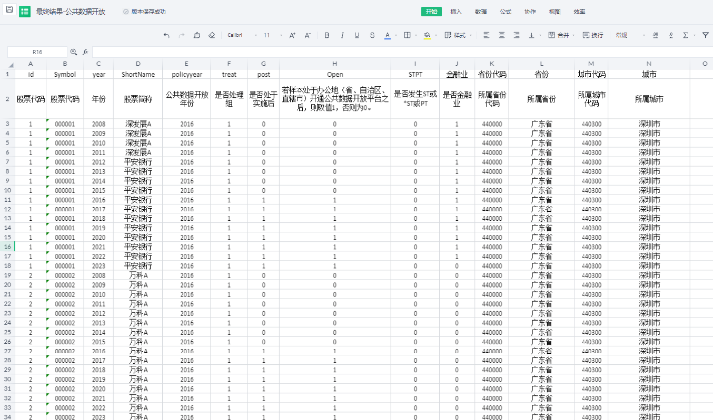The image size is (713, 420).
Task: Toggle underline formatting
Action: [357, 35]
